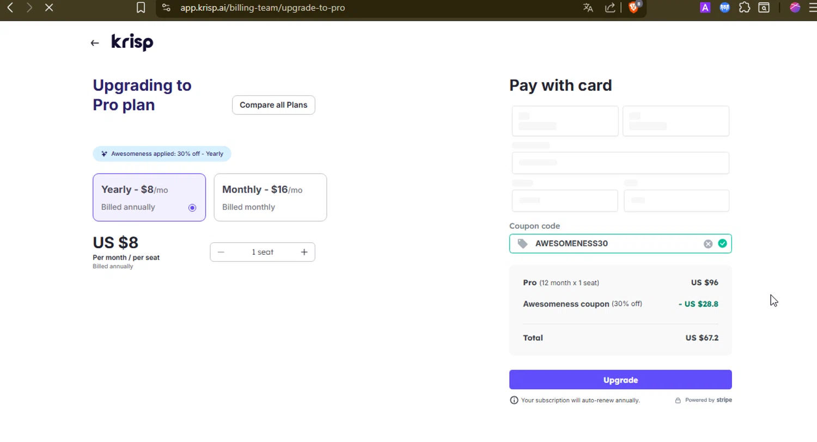This screenshot has width=817, height=442.
Task: Bookmark this page
Action: point(141,8)
